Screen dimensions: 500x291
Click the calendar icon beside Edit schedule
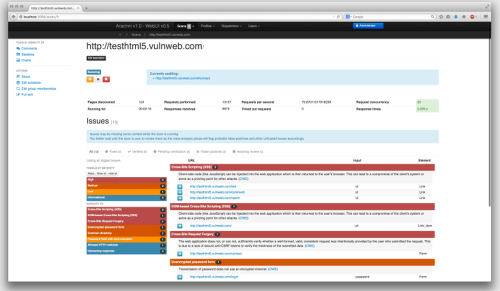click(18, 82)
